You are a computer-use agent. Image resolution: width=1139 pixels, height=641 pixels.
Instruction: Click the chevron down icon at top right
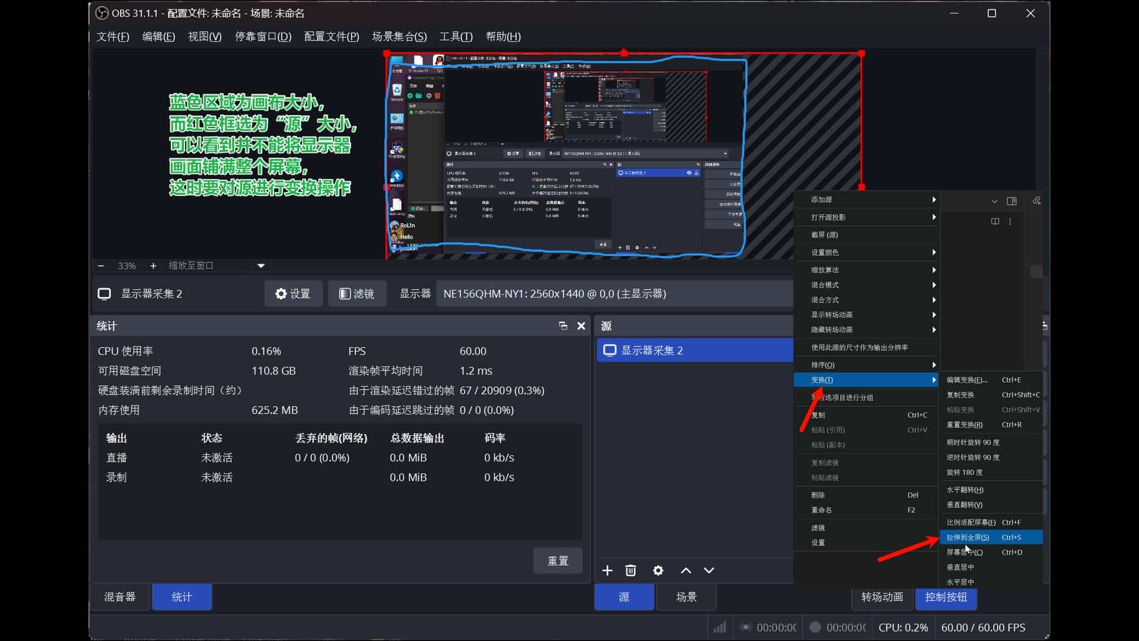994,201
